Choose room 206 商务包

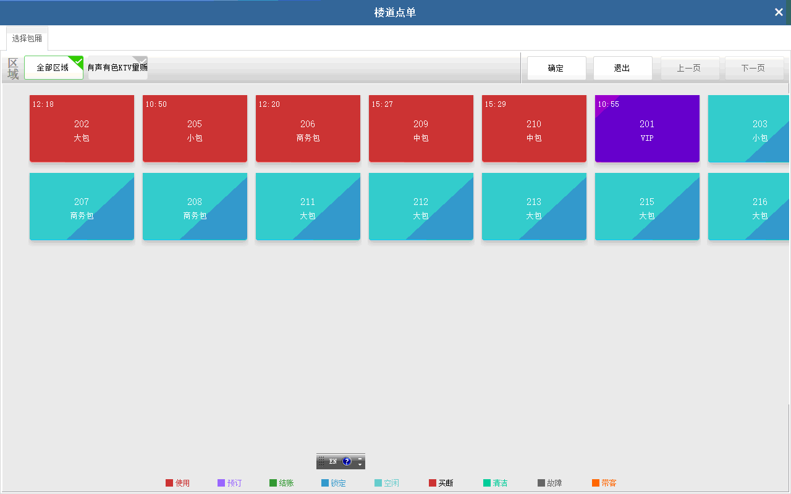[308, 128]
